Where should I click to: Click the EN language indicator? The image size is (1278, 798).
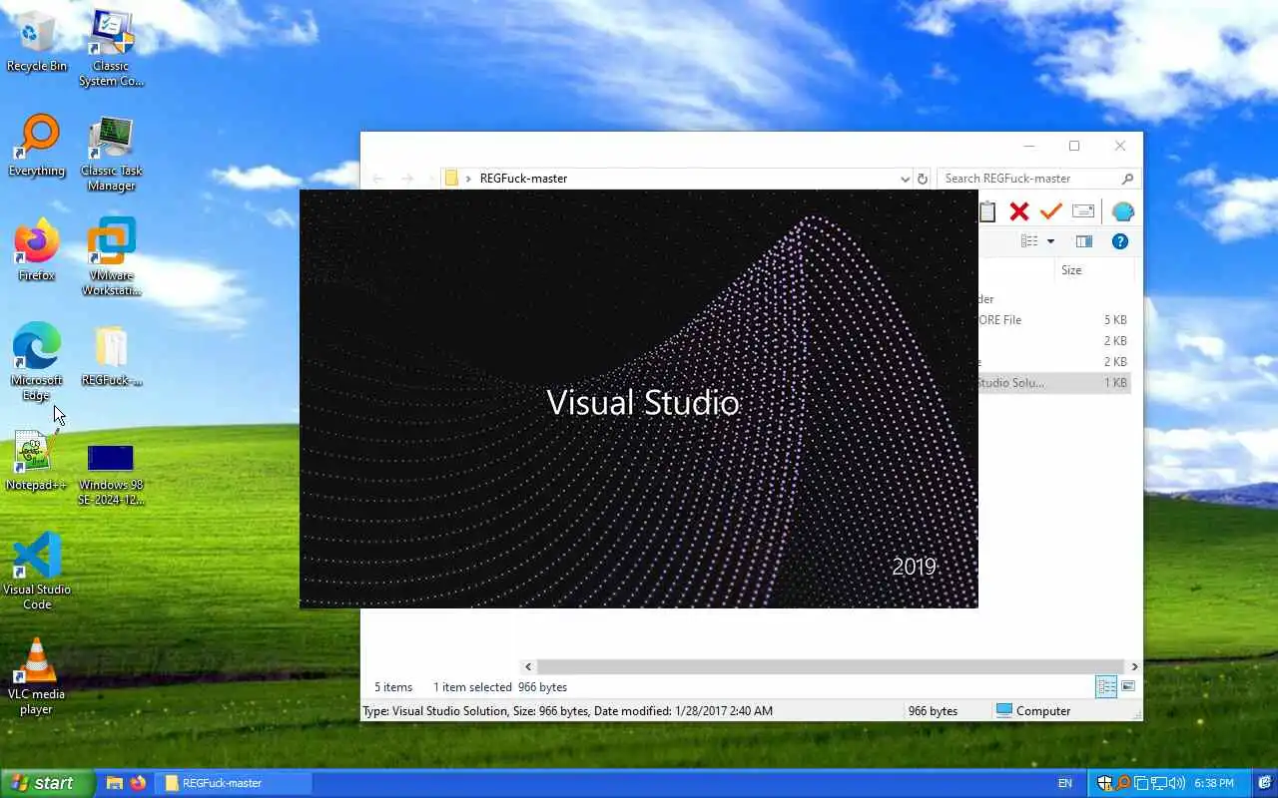point(1065,784)
